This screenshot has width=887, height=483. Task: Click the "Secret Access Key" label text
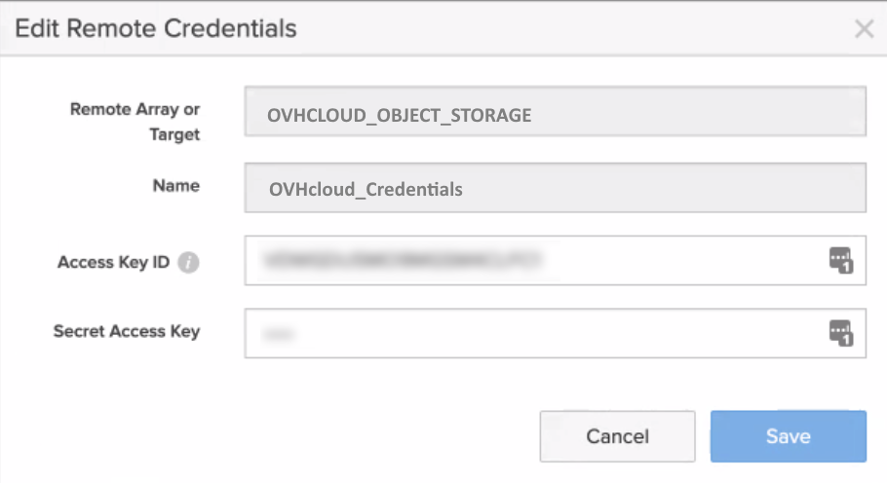click(127, 331)
